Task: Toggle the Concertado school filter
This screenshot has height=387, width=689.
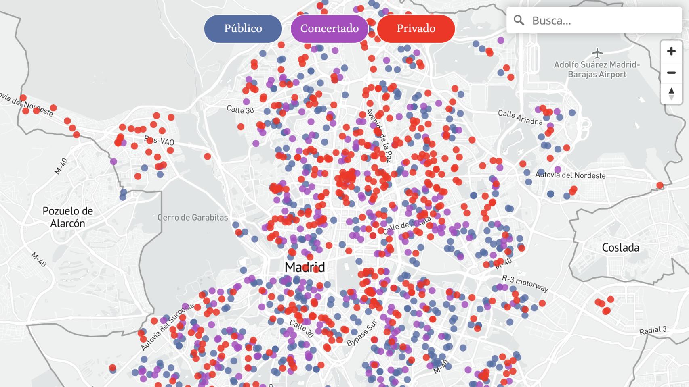Action: tap(330, 28)
